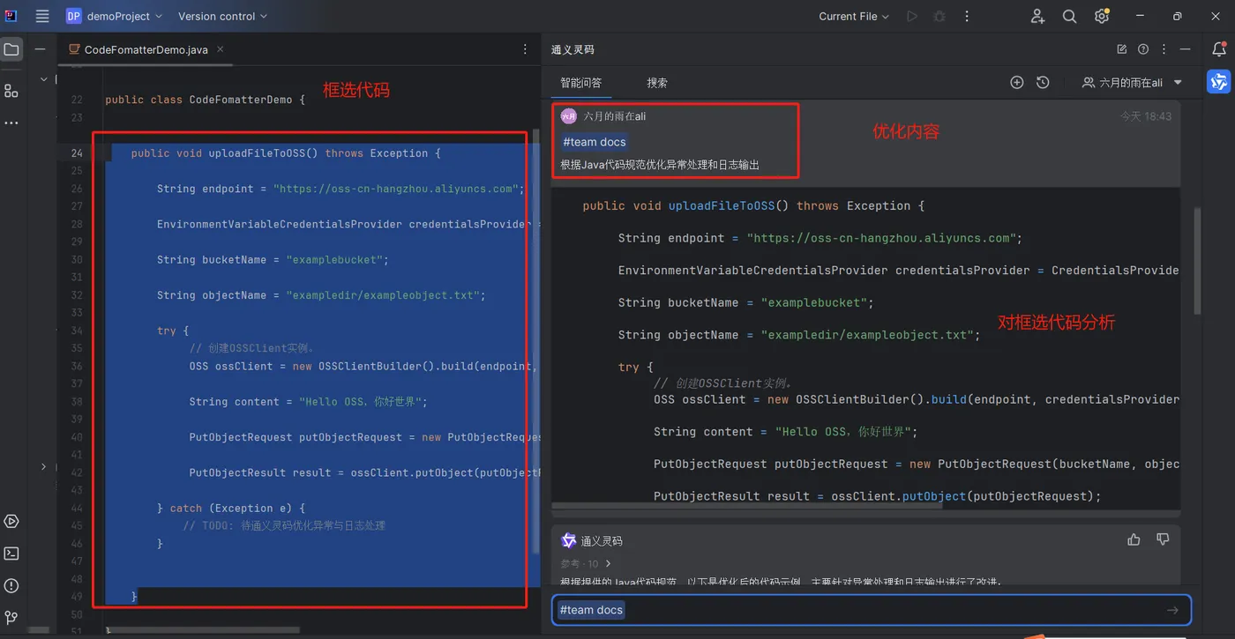Viewport: 1235px width, 639px height.
Task: Switch to the 搜索 tab
Action: point(657,83)
